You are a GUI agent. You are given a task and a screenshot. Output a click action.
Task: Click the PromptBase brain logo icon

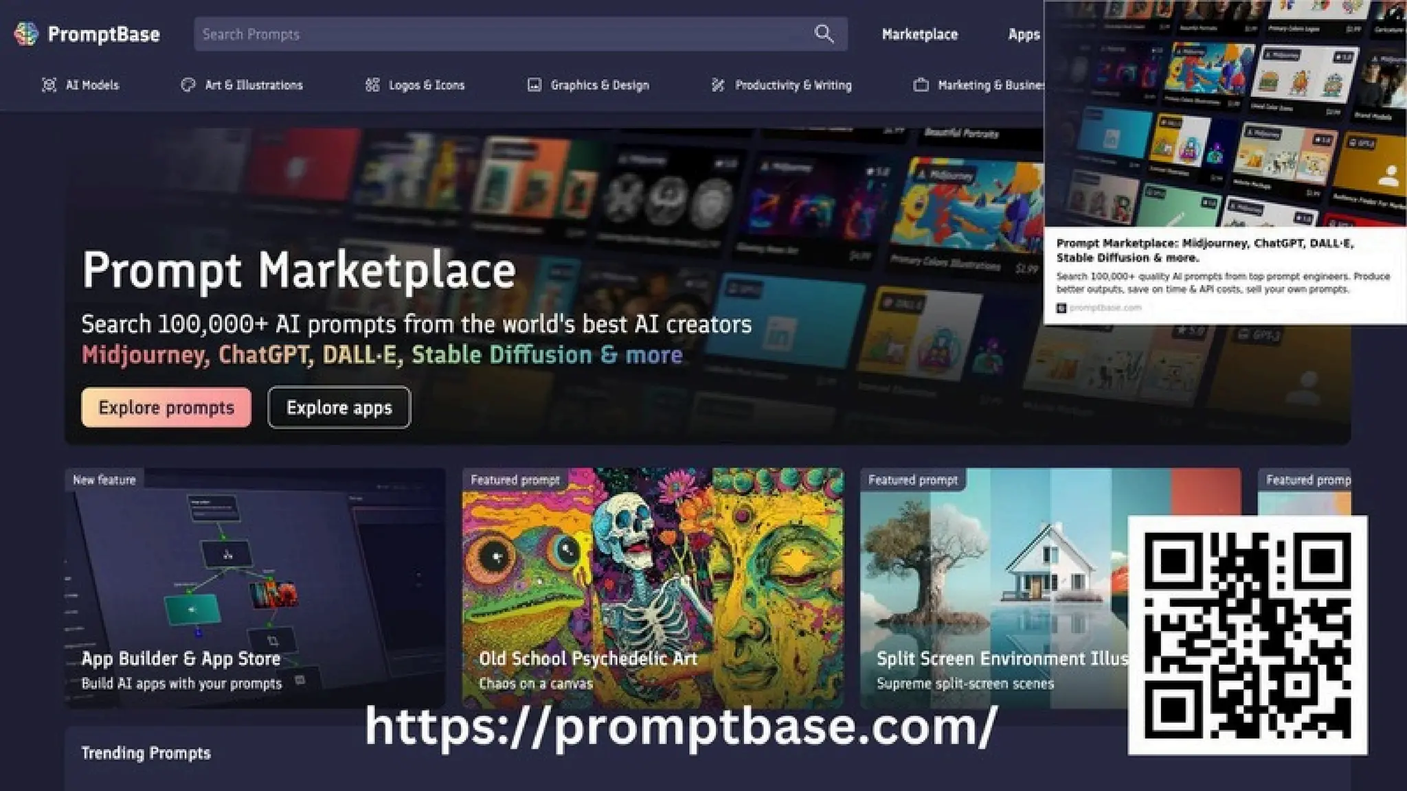click(x=26, y=34)
